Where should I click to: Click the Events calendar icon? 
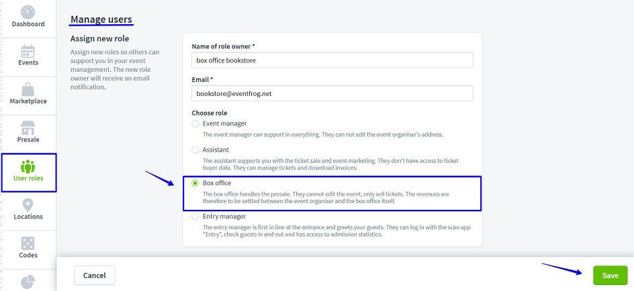pos(28,50)
